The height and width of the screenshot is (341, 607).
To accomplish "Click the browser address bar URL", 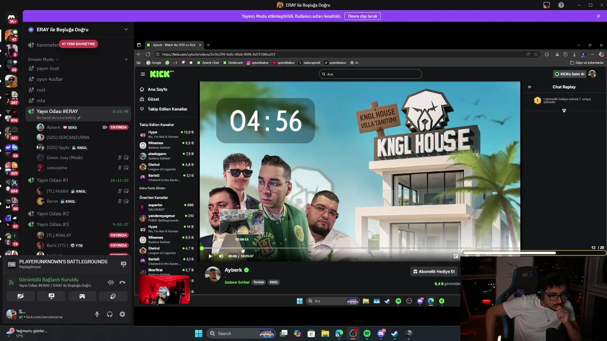I will [218, 54].
